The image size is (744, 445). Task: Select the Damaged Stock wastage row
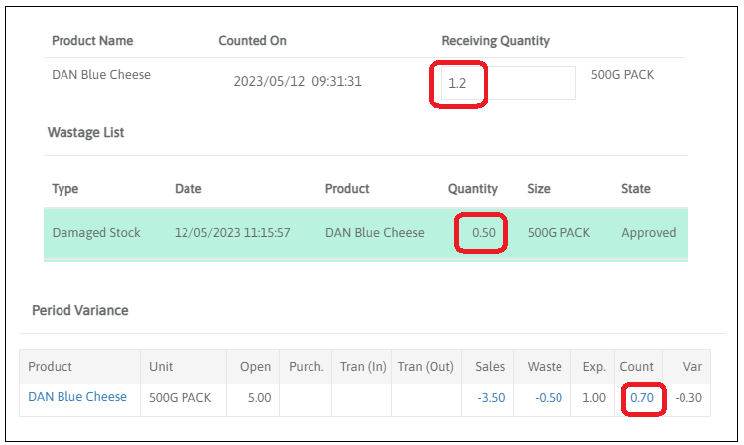pos(95,233)
